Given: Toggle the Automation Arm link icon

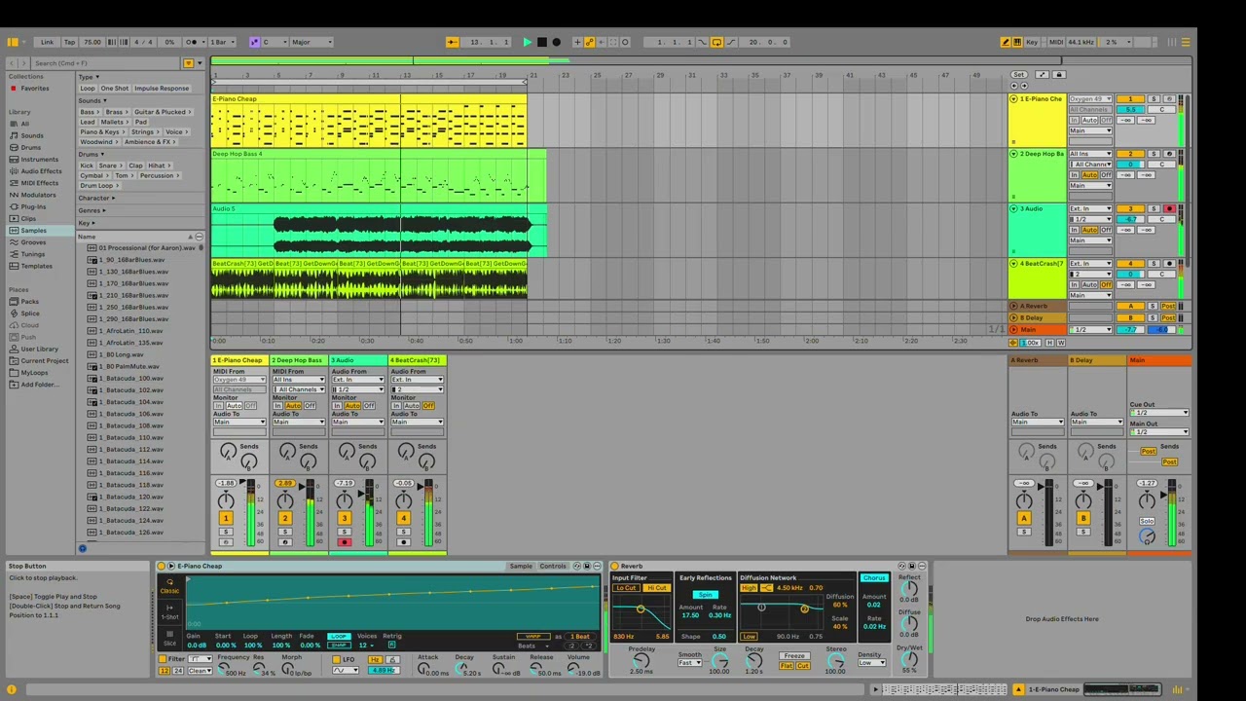Looking at the screenshot, I should click(x=589, y=42).
